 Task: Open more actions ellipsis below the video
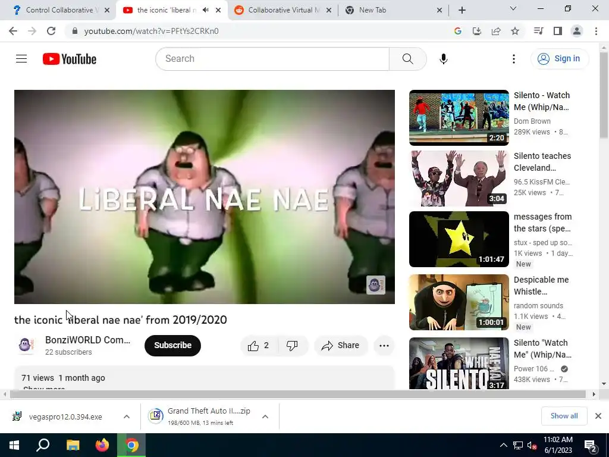coord(384,346)
